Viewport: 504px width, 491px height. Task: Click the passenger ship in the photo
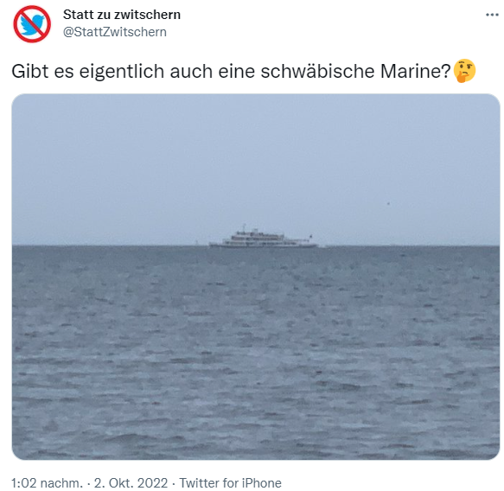coord(264,237)
